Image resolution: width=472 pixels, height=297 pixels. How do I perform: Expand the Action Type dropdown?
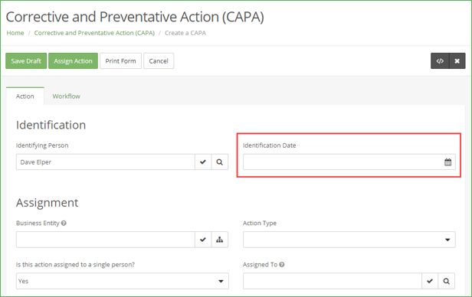point(349,240)
